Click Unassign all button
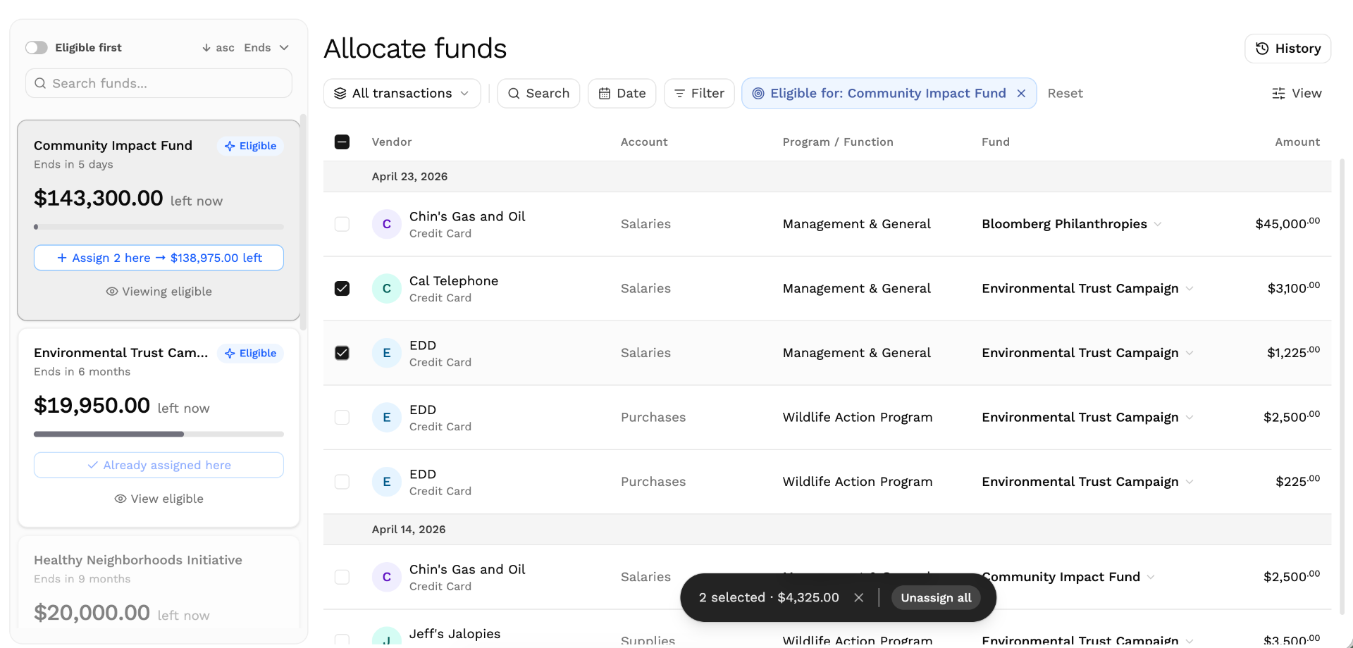 [936, 597]
